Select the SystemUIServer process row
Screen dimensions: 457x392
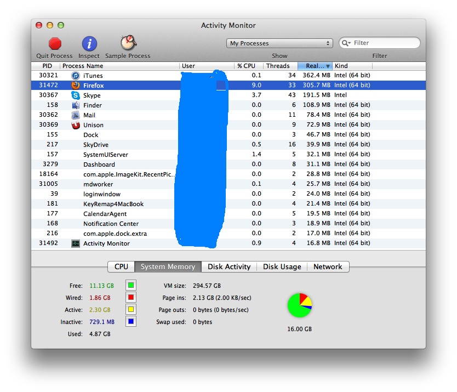[x=228, y=155]
